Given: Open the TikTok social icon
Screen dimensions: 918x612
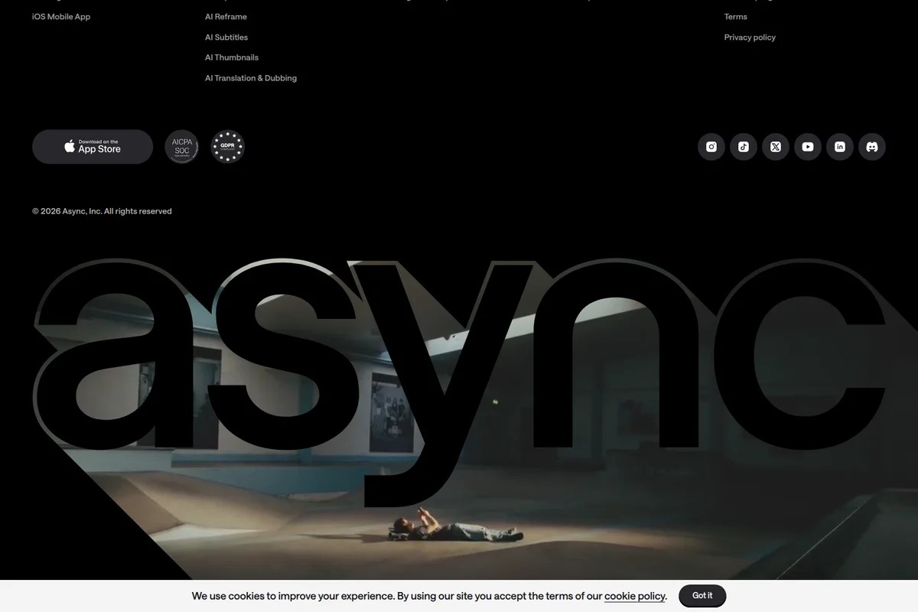Looking at the screenshot, I should pyautogui.click(x=744, y=147).
